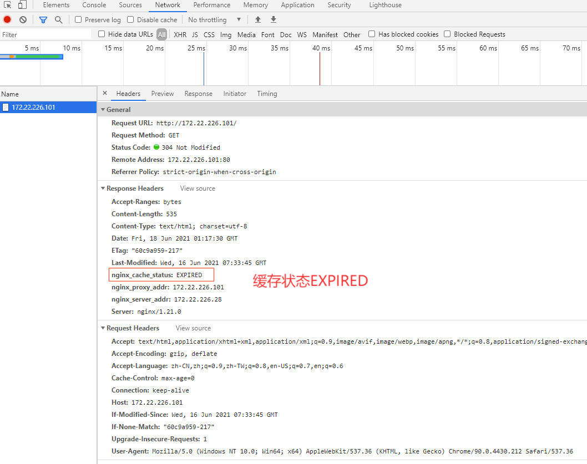Select the Headers tab of the request

pyautogui.click(x=128, y=94)
